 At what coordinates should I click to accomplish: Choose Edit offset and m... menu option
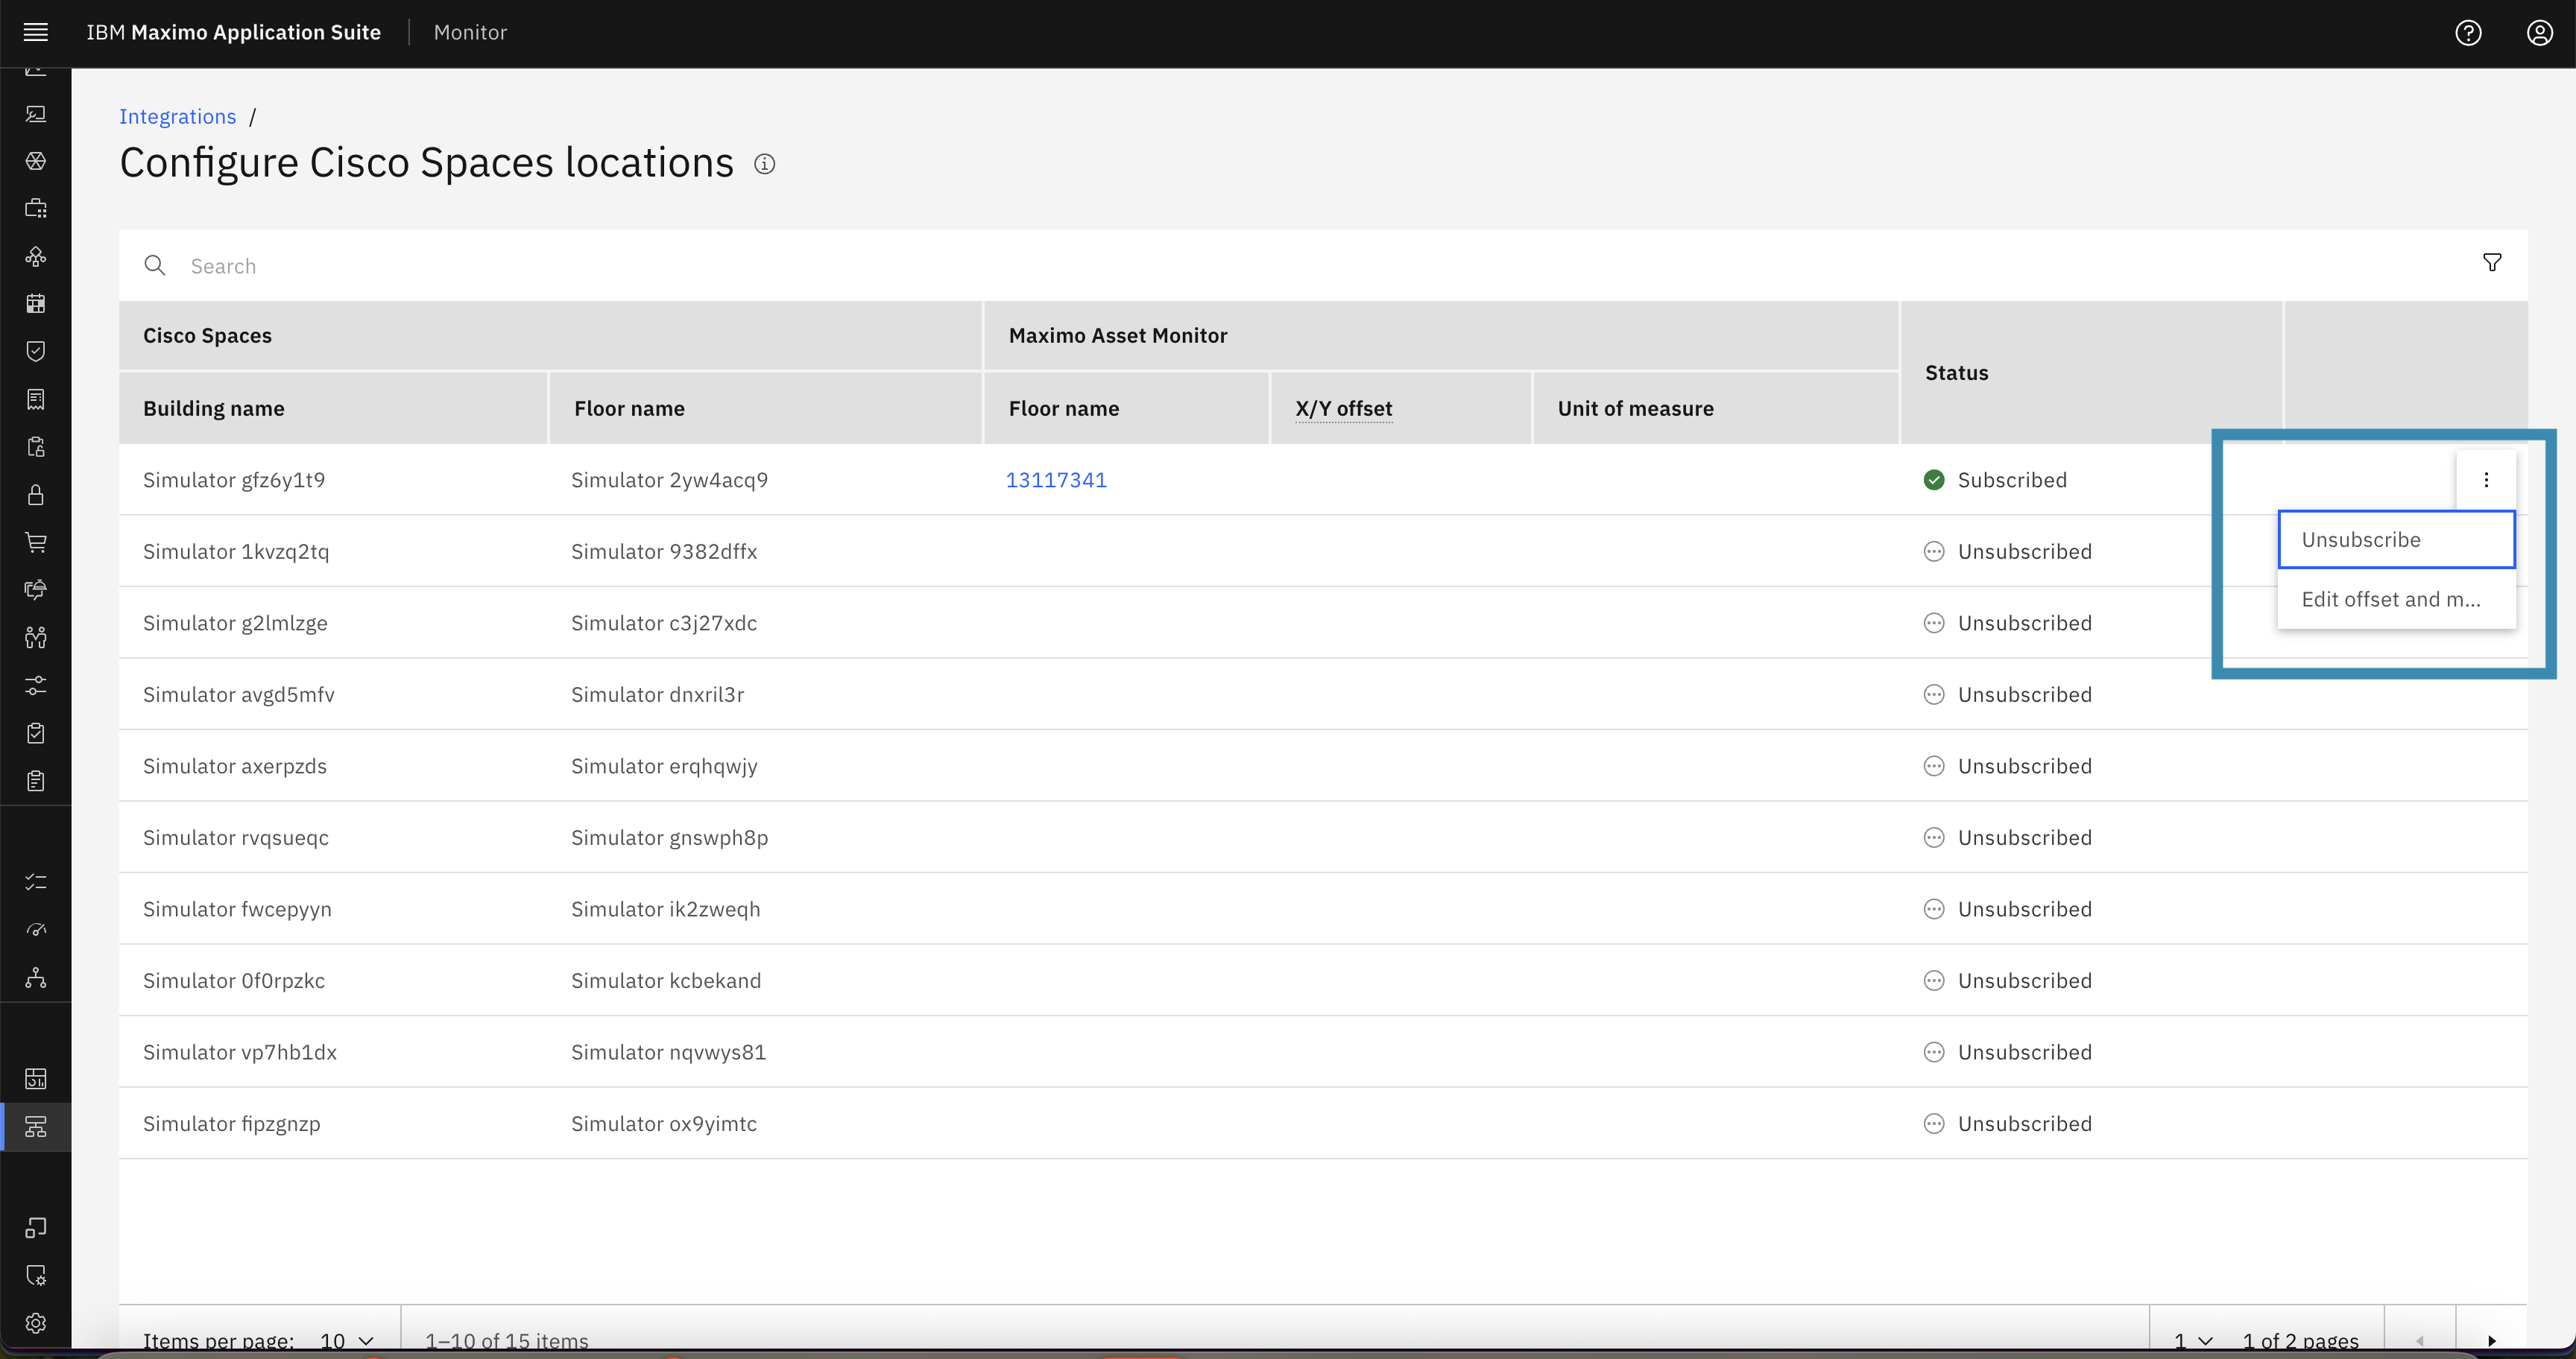pyautogui.click(x=2396, y=600)
